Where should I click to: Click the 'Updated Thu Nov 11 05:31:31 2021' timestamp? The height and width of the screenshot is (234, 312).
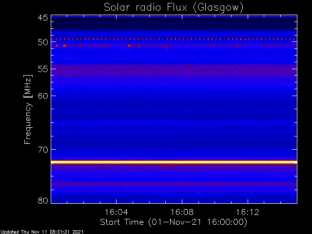point(42,232)
